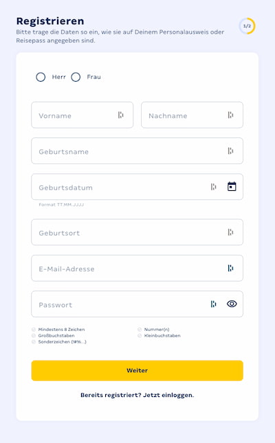Open the Jetzt einloggen link
The image size is (275, 443).
(168, 395)
